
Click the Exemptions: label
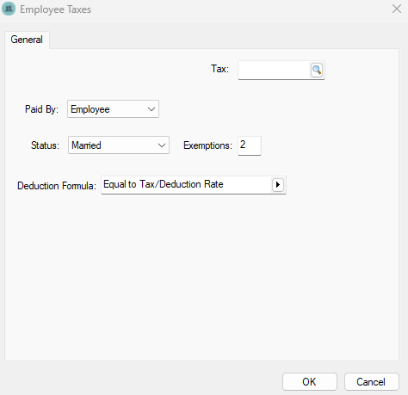(x=207, y=145)
